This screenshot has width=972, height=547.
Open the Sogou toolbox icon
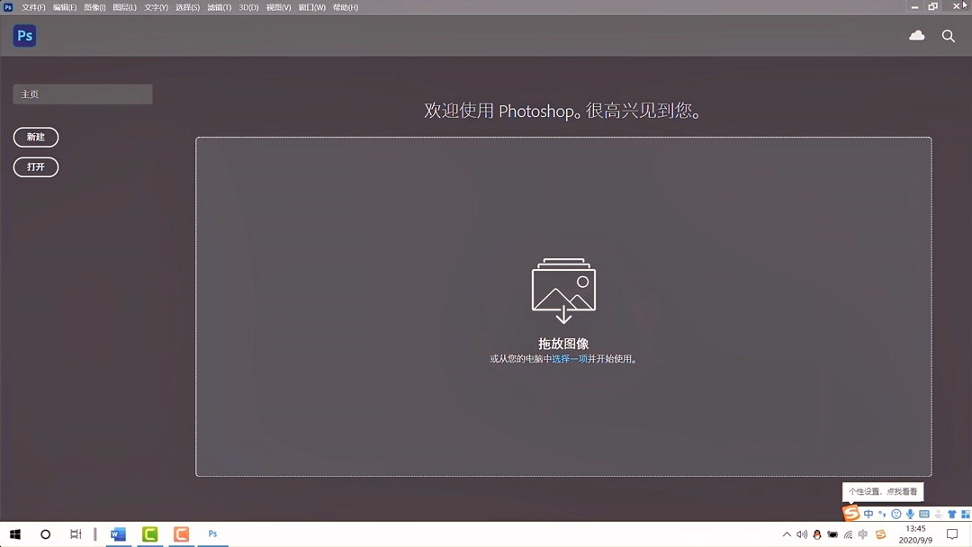[967, 514]
